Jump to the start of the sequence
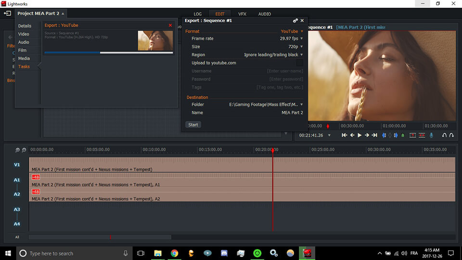The width and height of the screenshot is (462, 260). tap(344, 135)
